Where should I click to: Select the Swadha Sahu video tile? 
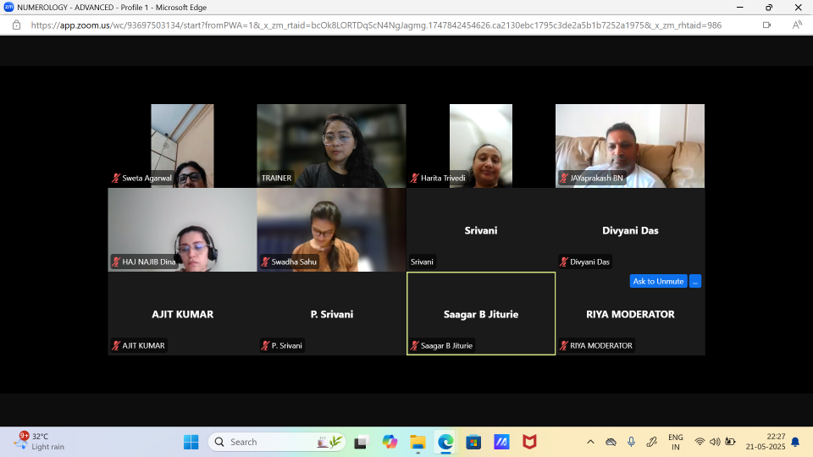click(x=331, y=228)
